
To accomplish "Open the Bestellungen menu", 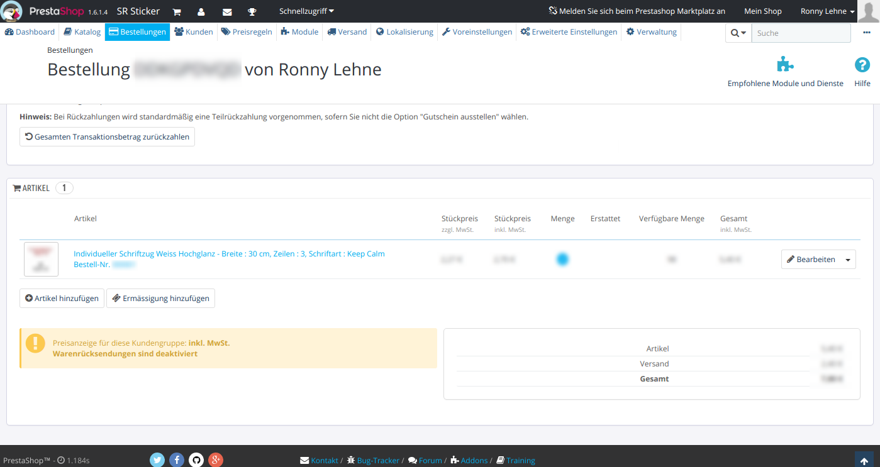I will 137,32.
